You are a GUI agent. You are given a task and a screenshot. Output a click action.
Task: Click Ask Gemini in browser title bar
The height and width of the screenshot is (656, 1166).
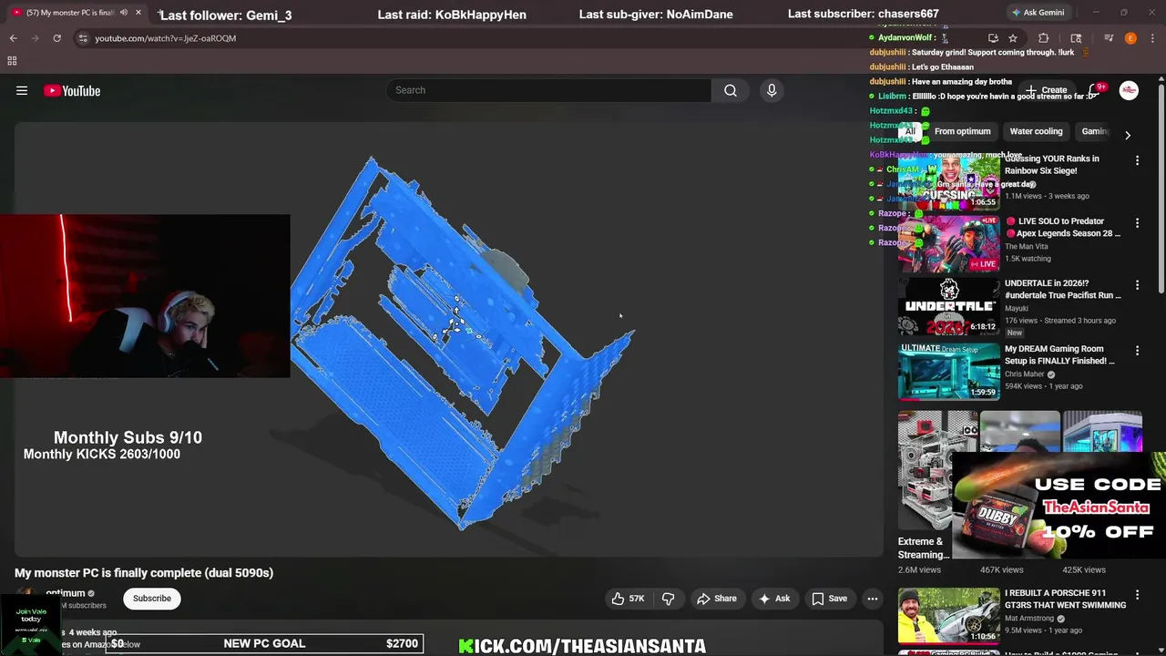[x=1037, y=13]
